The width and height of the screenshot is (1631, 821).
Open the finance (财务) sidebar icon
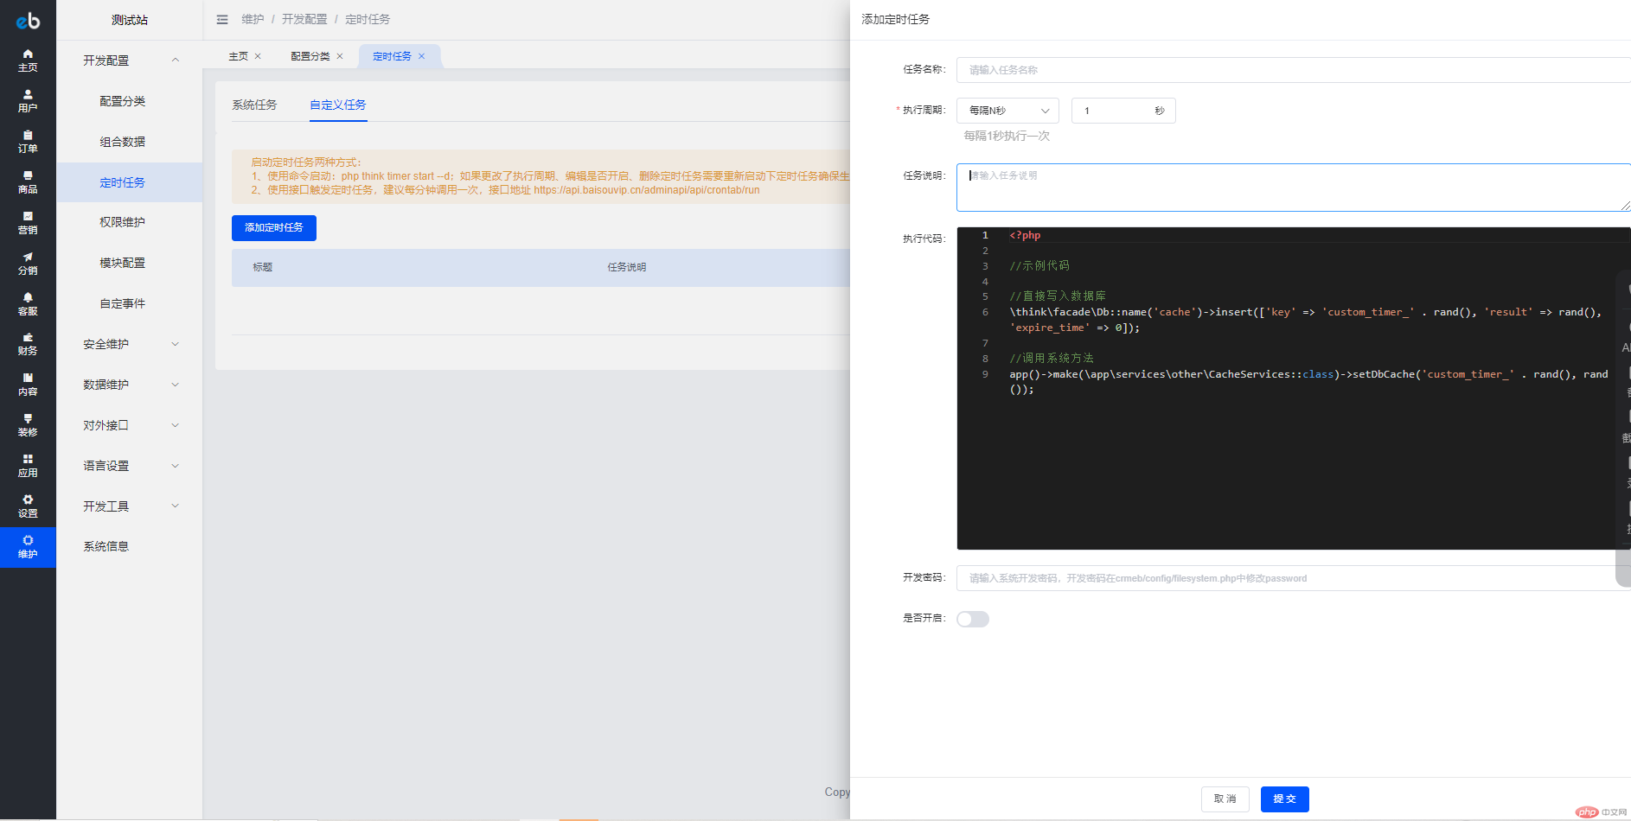28,339
